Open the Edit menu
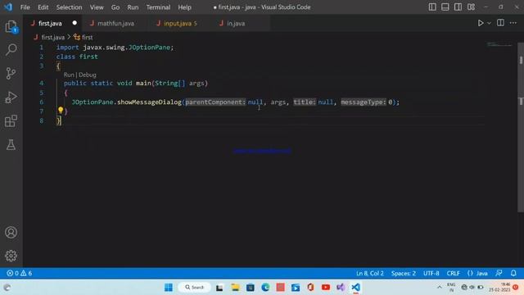This screenshot has height=295, width=524. click(x=43, y=7)
